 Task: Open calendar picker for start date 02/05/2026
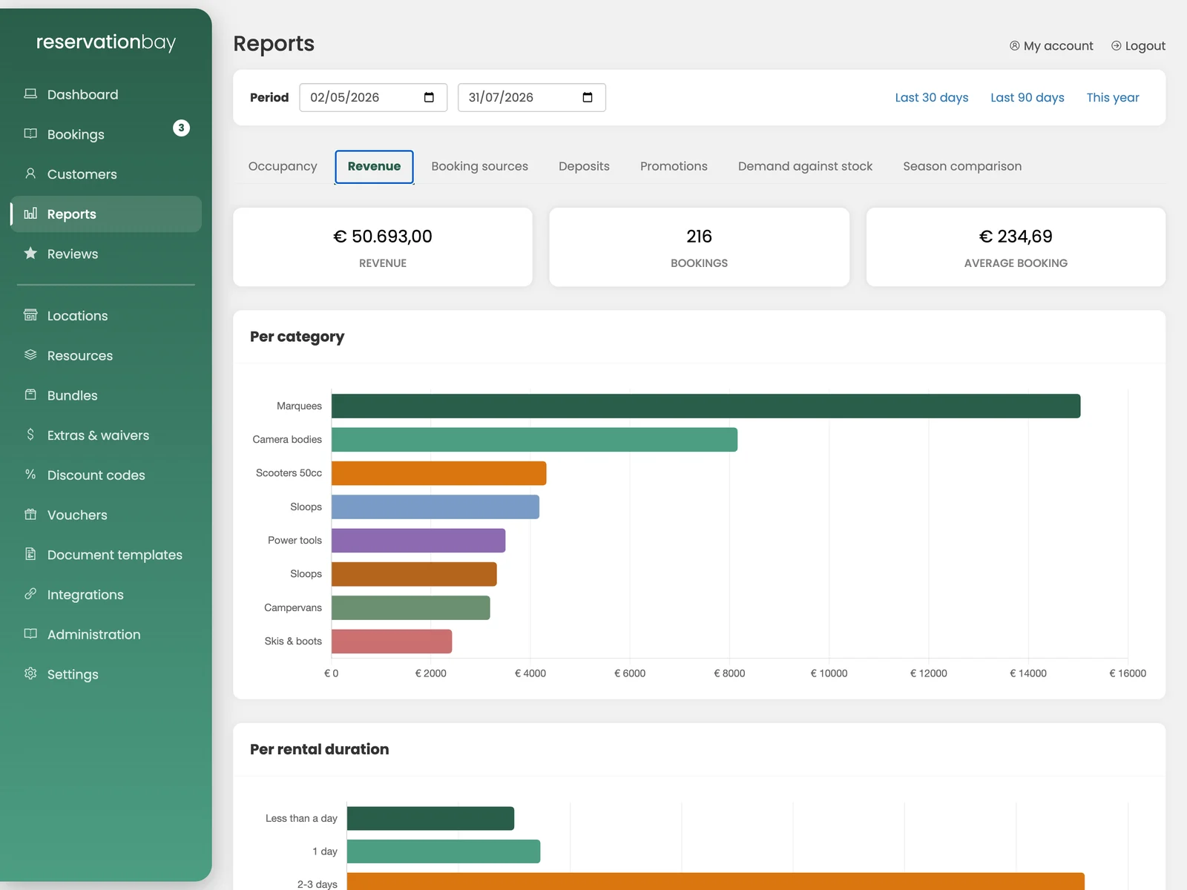429,97
